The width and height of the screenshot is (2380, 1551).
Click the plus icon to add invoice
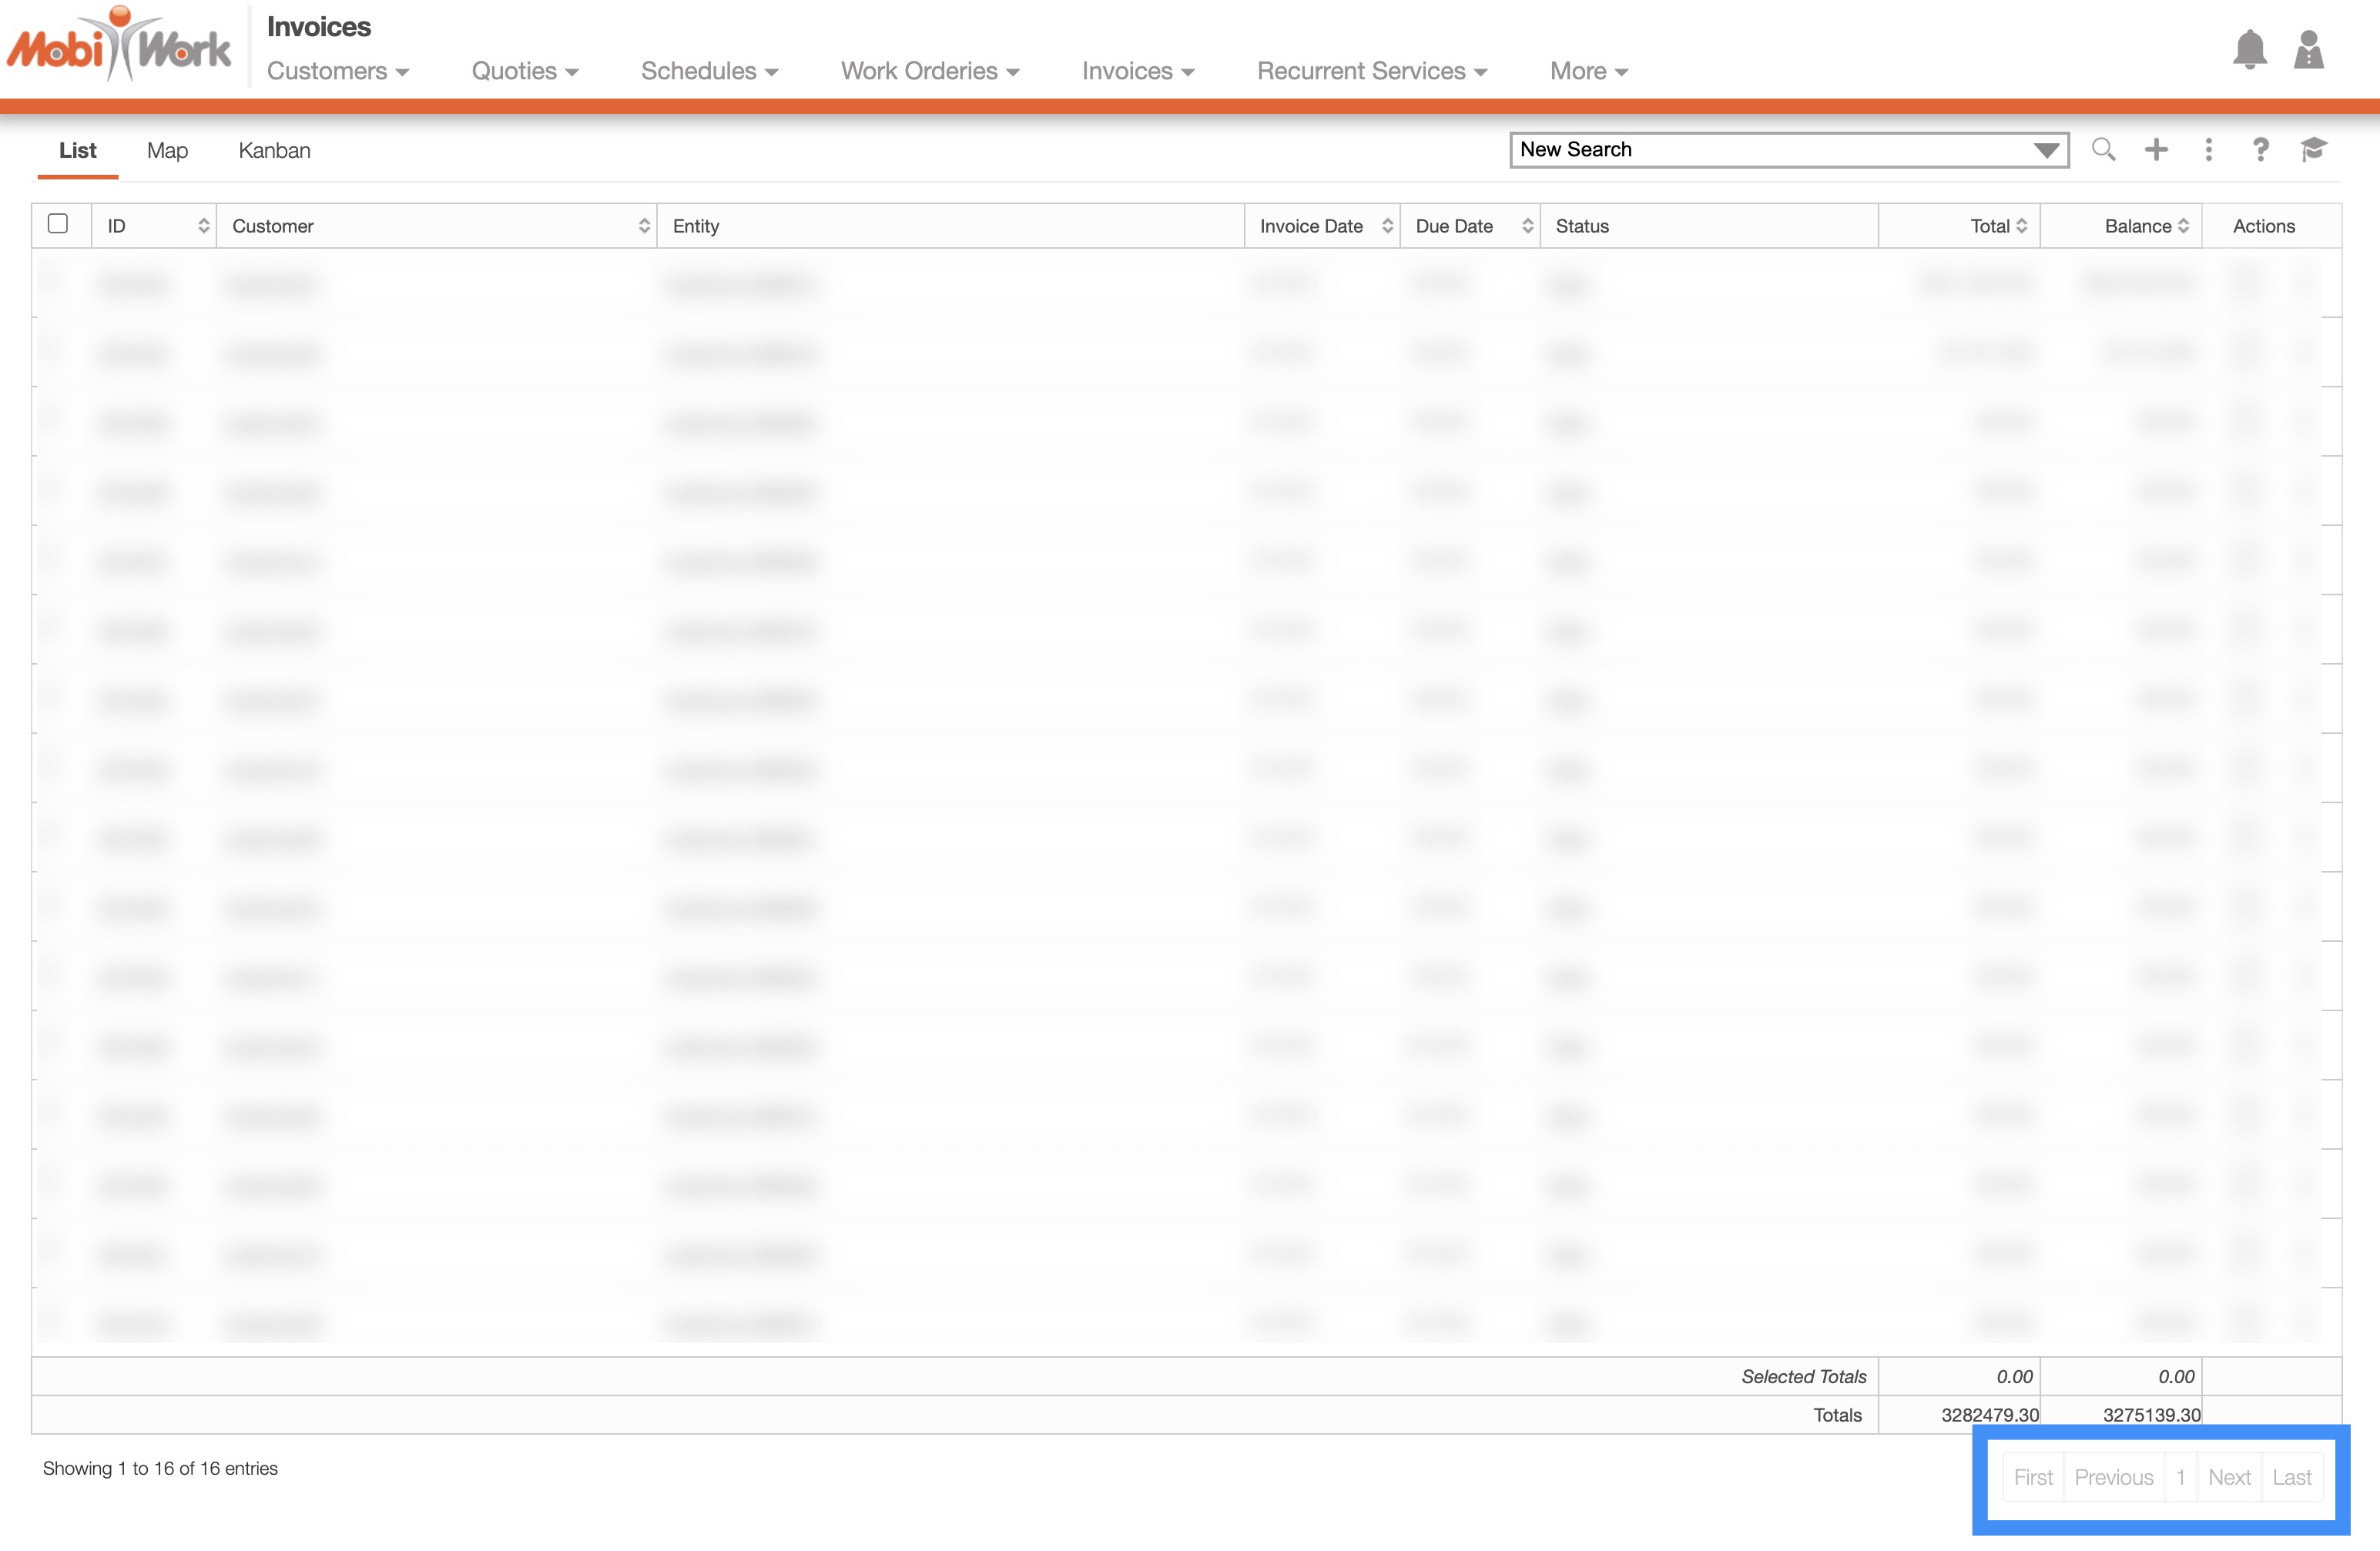(2156, 150)
